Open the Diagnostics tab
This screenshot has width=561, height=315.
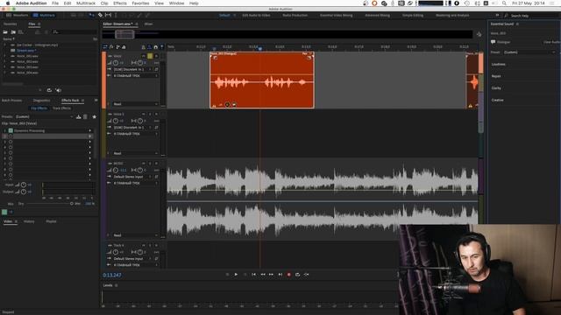pos(41,101)
